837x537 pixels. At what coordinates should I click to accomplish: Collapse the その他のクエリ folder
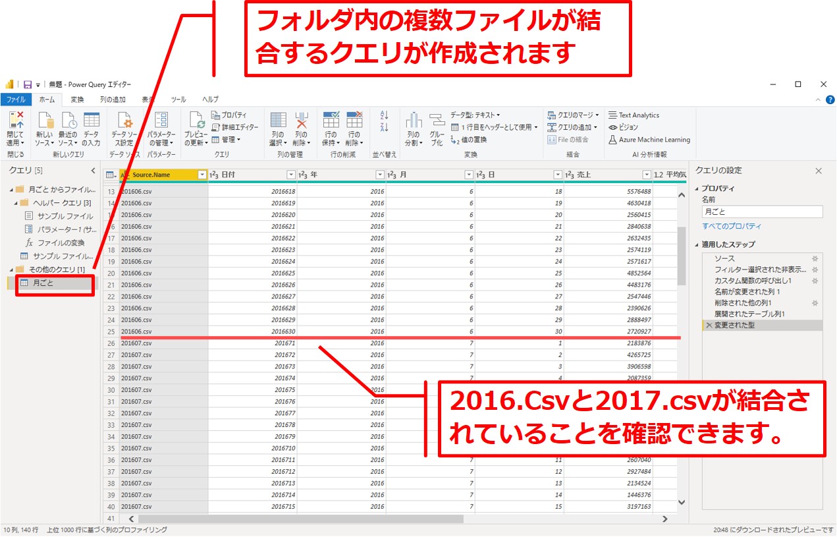[12, 270]
